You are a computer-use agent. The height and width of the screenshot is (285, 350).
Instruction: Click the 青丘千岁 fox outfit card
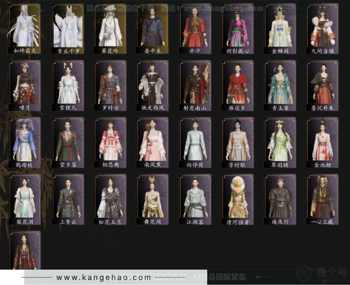pyautogui.click(x=67, y=29)
